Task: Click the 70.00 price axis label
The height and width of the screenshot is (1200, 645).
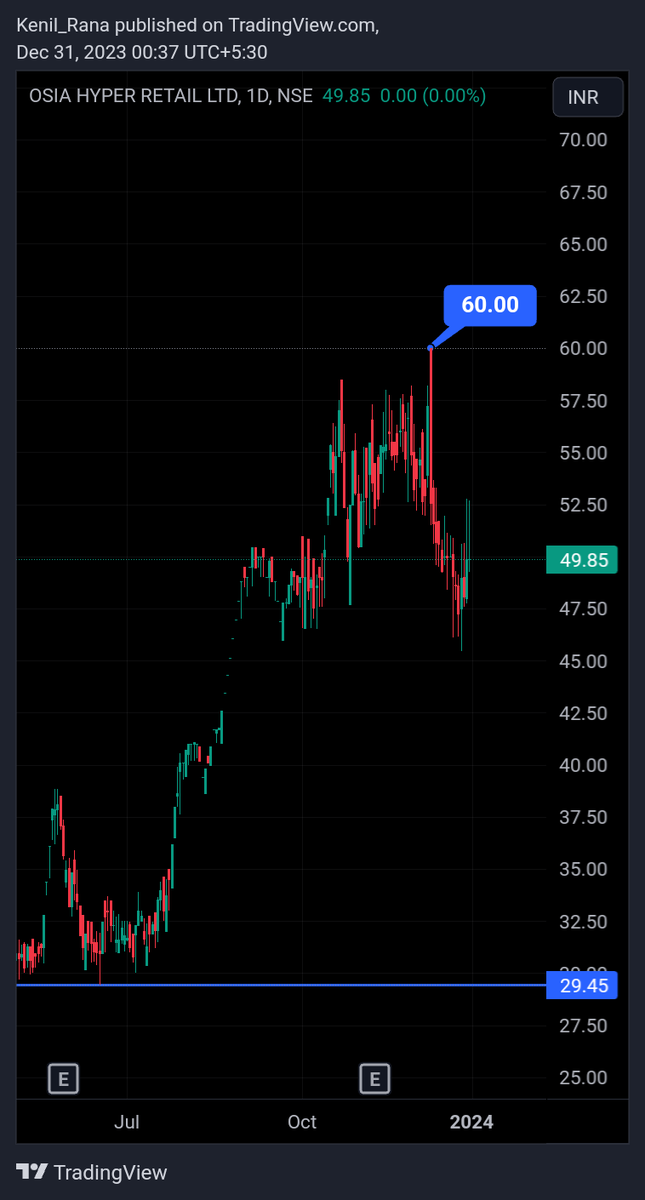Action: tap(583, 140)
